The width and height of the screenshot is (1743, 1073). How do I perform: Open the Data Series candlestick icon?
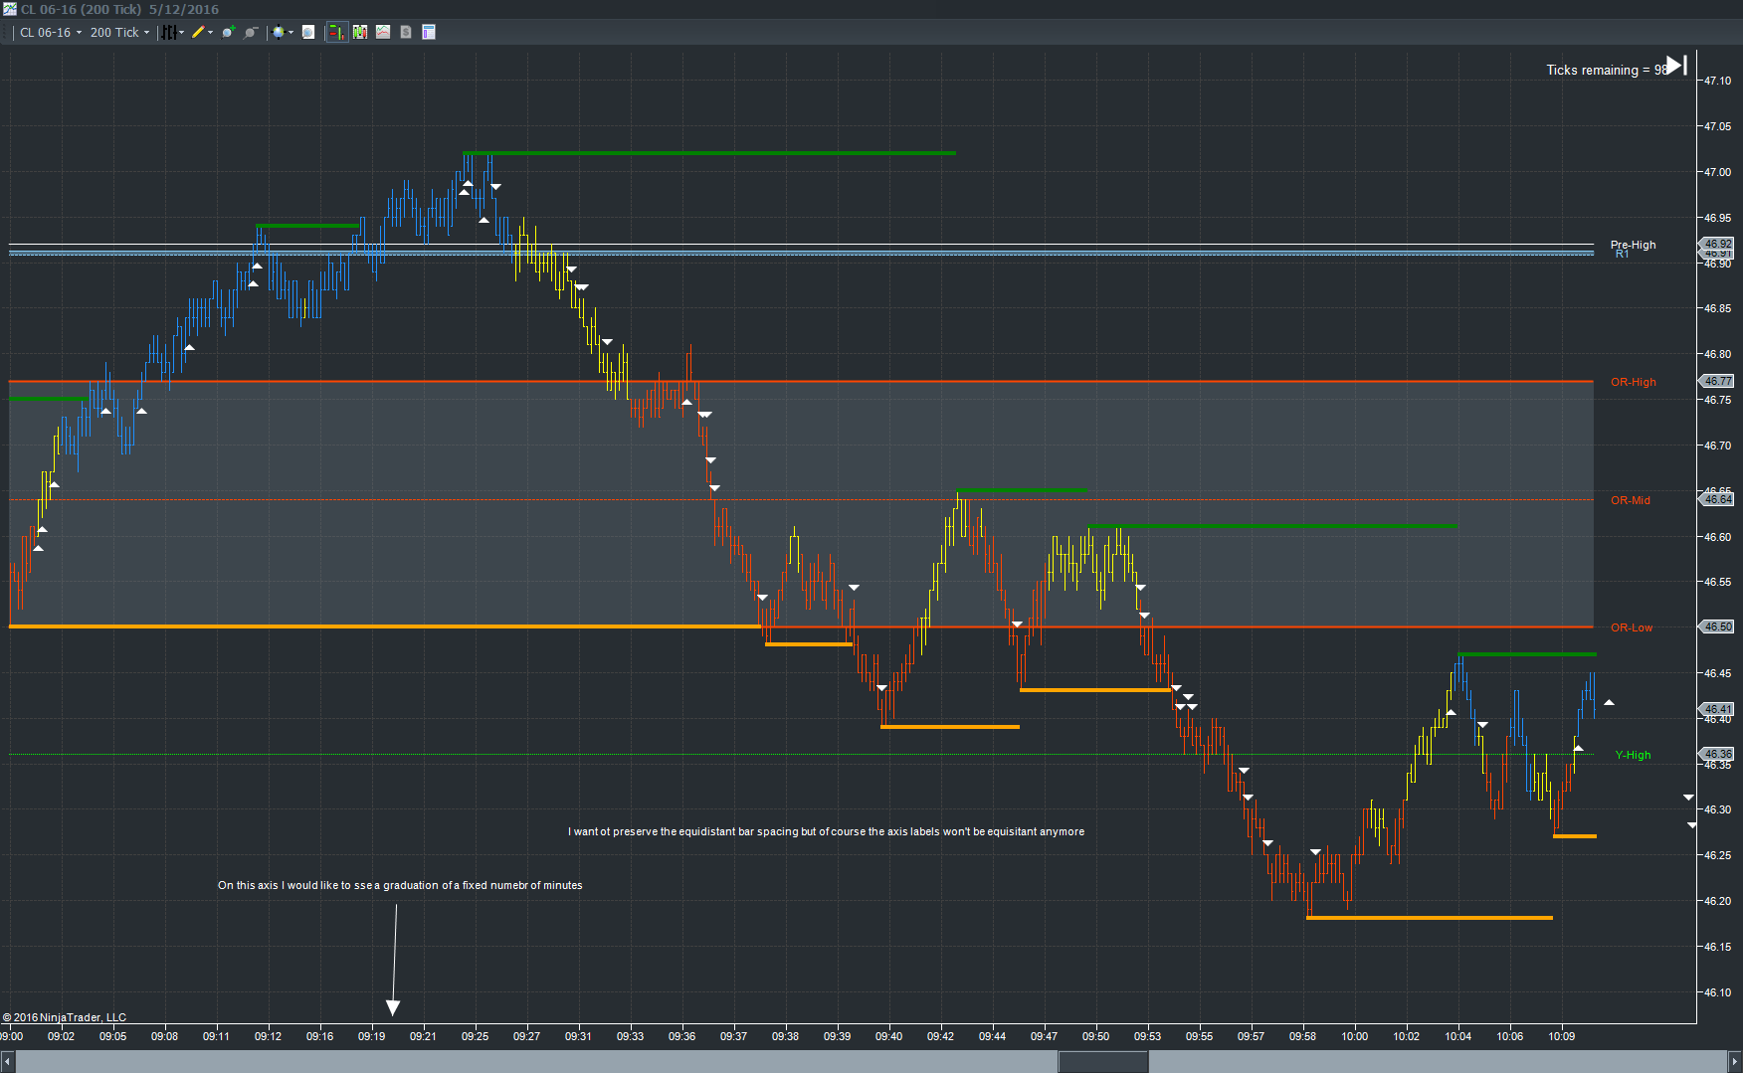[x=360, y=33]
